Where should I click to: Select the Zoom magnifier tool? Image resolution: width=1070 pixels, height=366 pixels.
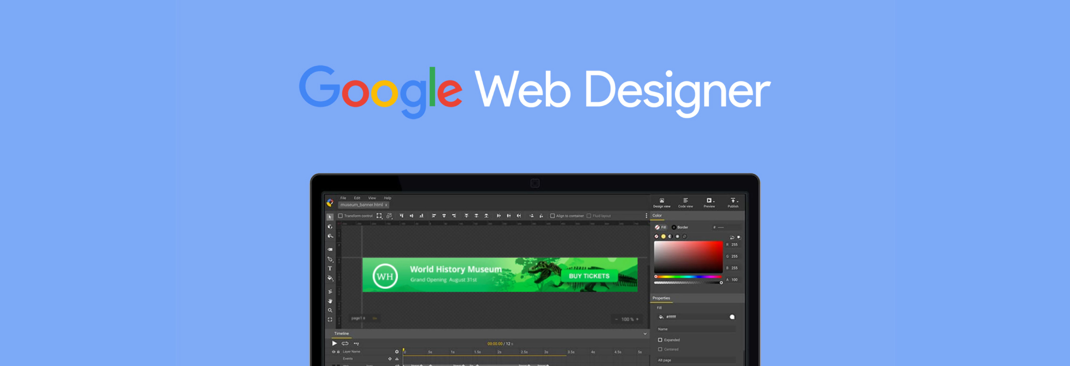[x=330, y=310]
